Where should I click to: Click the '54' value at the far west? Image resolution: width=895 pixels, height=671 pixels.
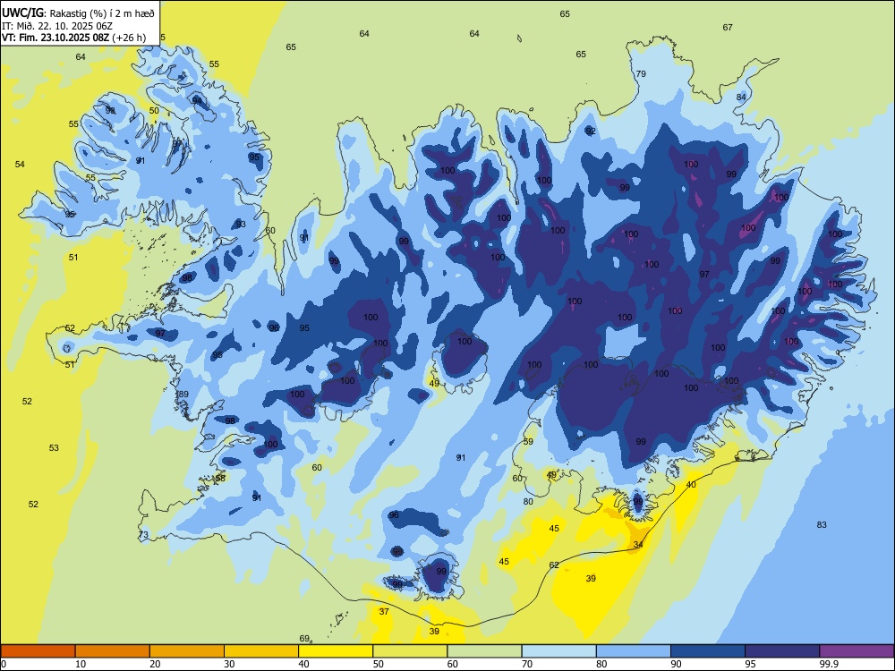[20, 164]
